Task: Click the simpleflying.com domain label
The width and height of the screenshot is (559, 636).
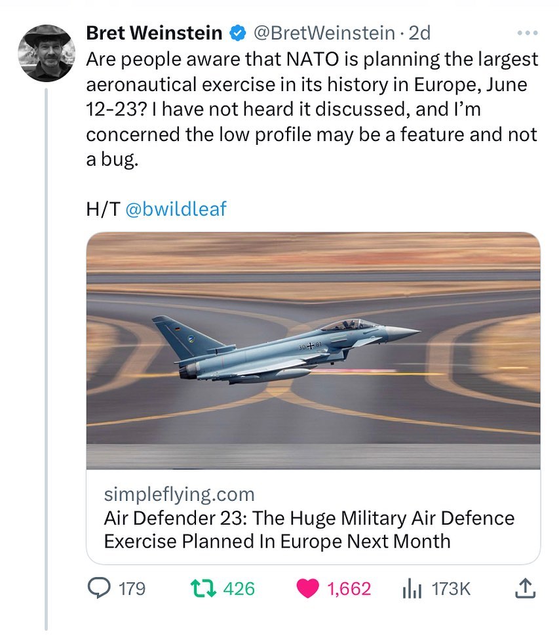Action: pos(179,493)
